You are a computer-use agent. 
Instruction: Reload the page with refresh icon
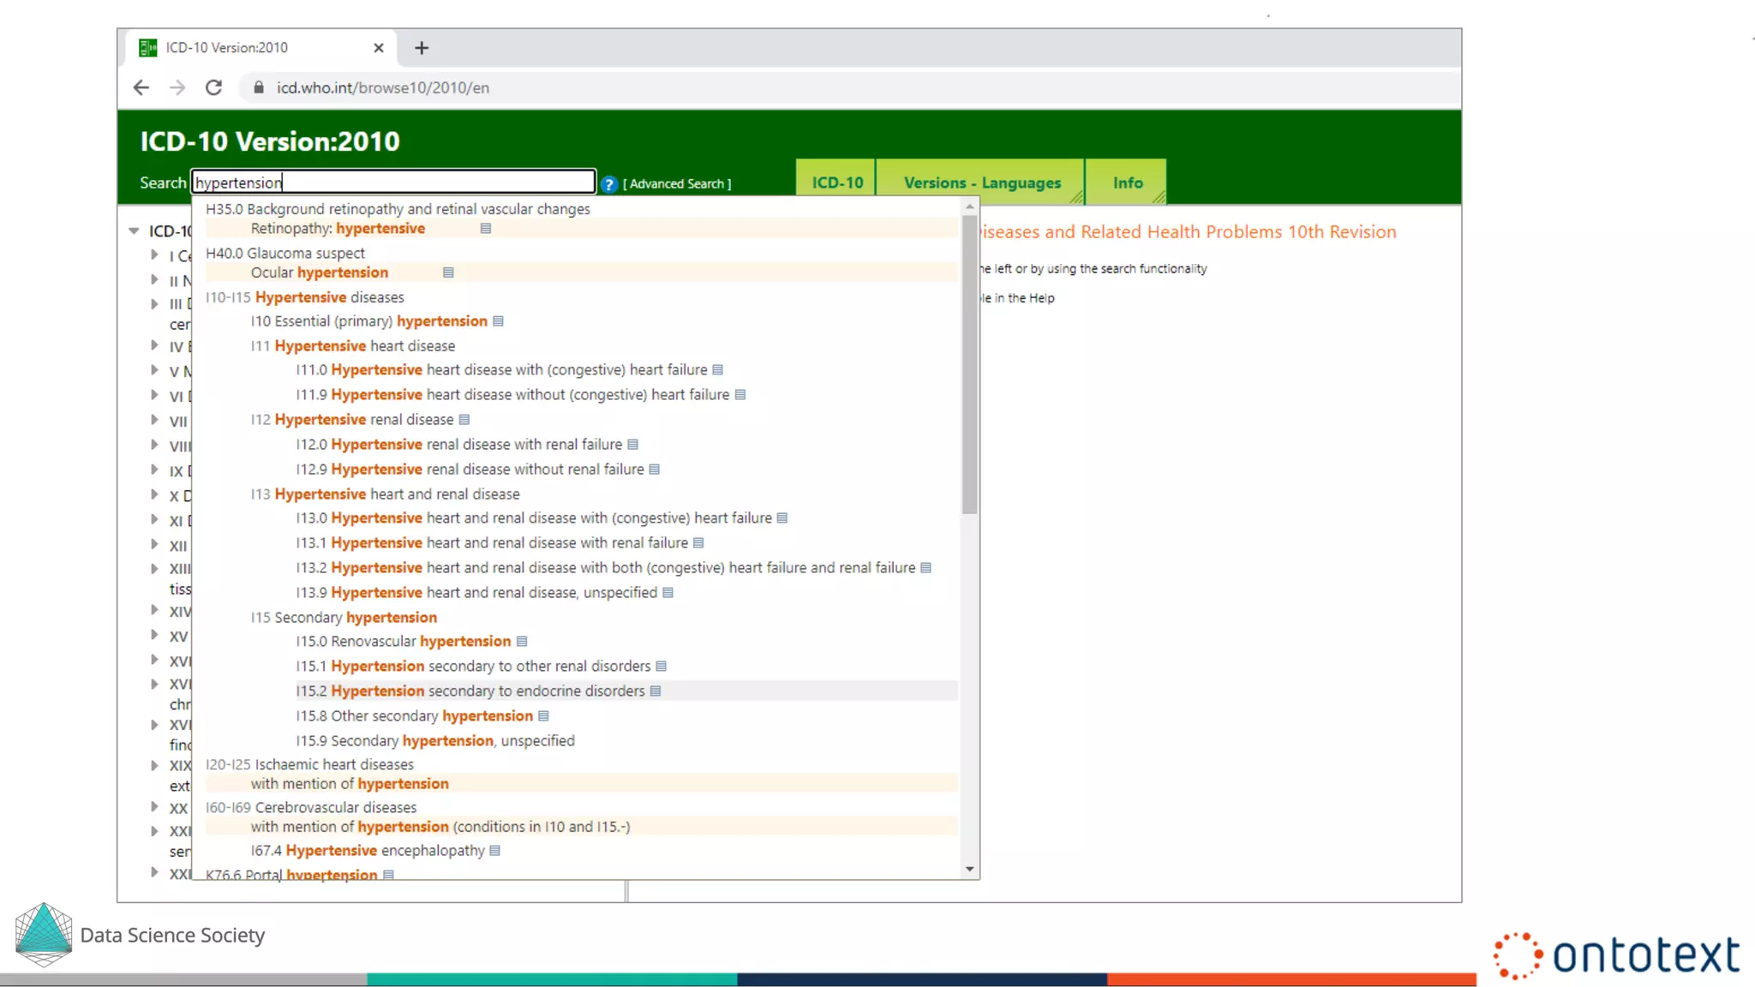tap(213, 87)
